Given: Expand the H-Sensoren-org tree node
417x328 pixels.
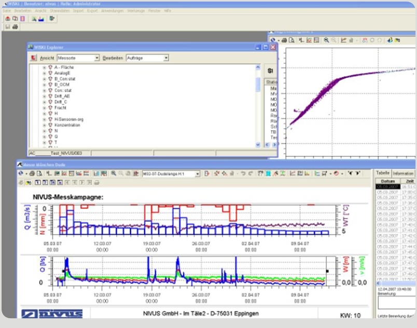Looking at the screenshot, I should point(45,119).
